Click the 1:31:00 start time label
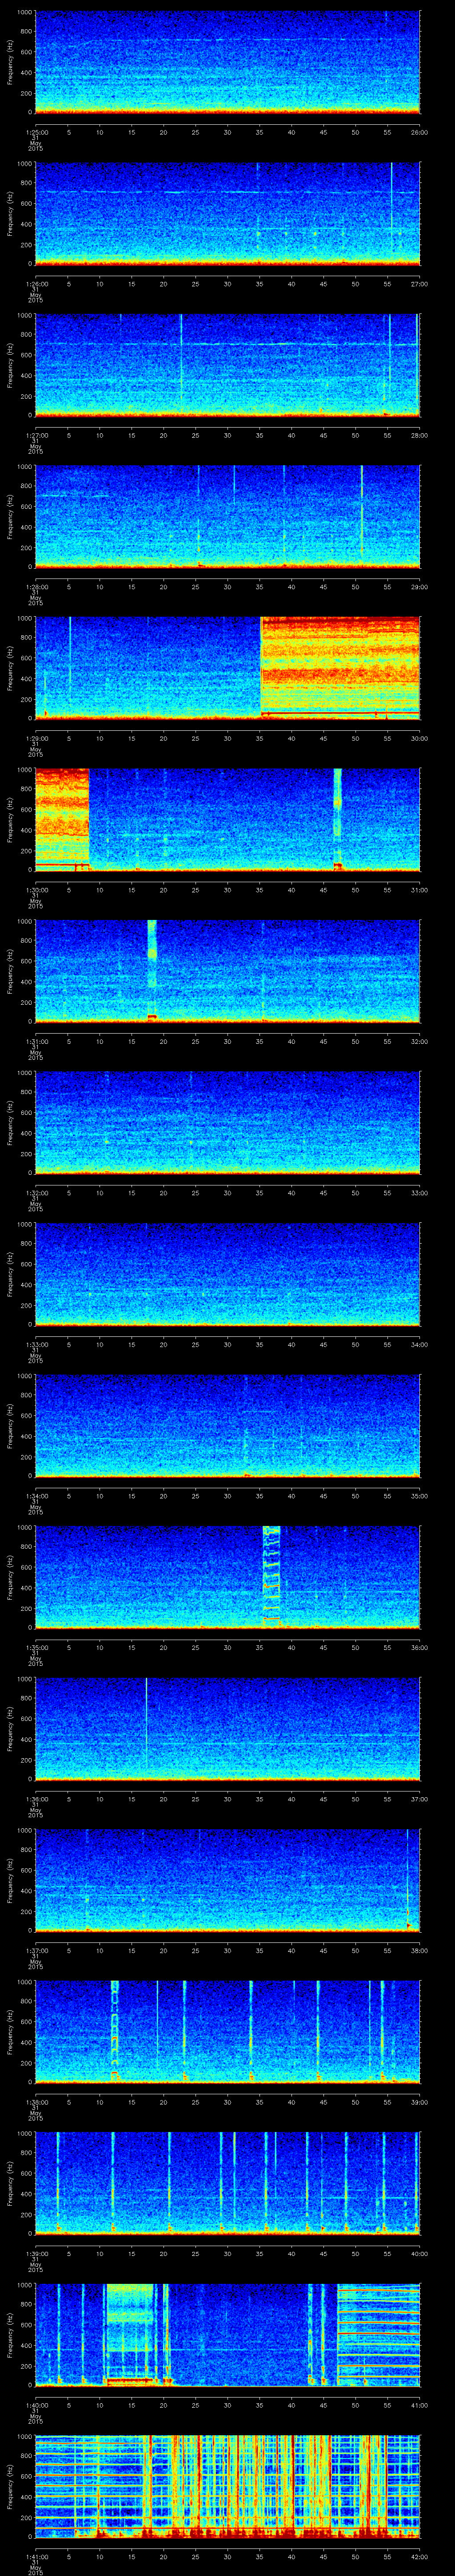455x2576 pixels. point(36,1041)
